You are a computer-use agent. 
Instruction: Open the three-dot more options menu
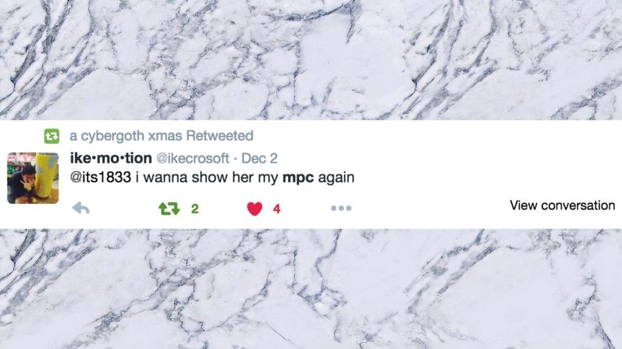coord(341,208)
